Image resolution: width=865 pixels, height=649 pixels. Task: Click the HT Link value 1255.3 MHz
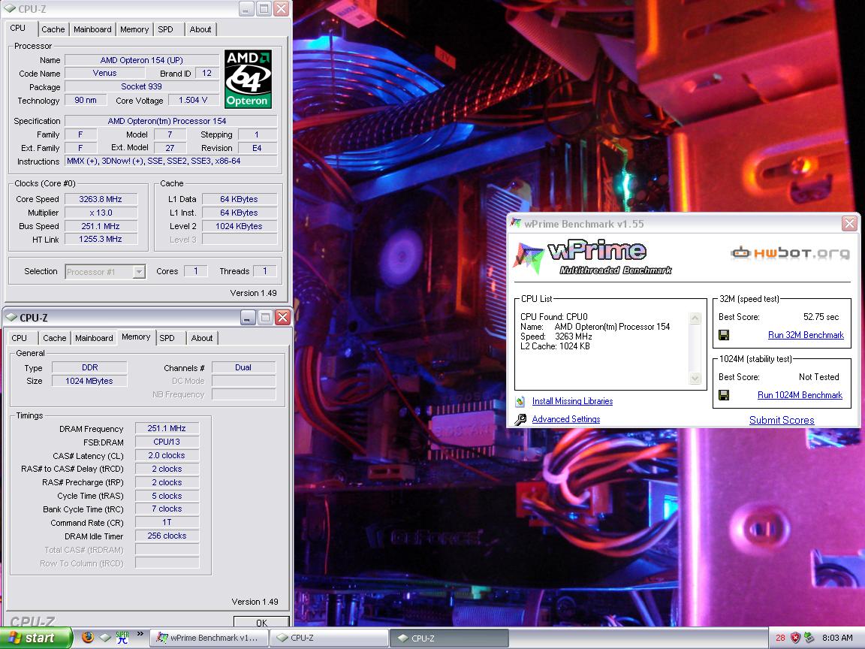pos(101,239)
